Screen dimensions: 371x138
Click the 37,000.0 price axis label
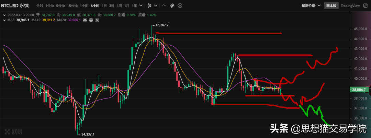[360, 108]
